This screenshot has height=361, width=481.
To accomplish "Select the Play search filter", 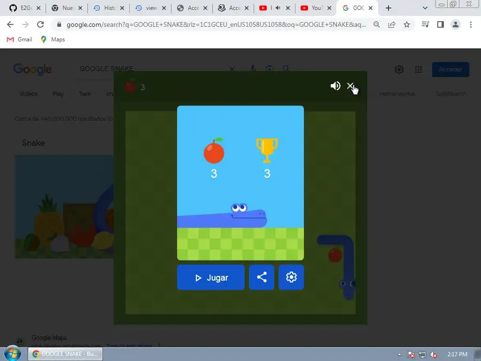I will 58,94.
